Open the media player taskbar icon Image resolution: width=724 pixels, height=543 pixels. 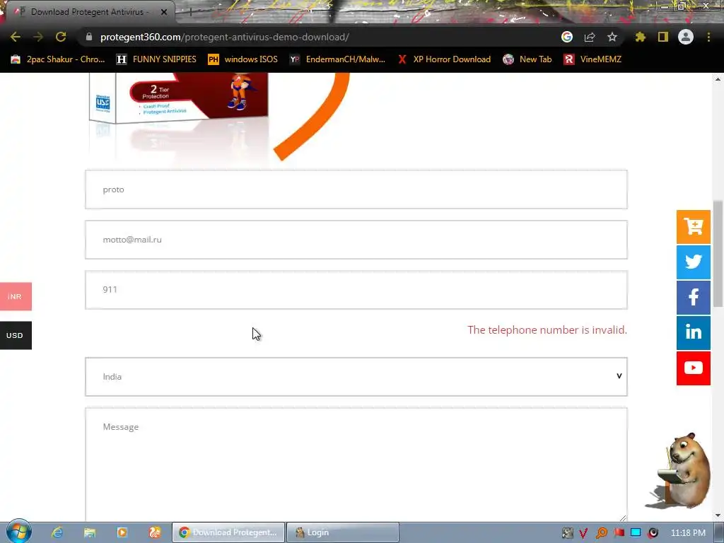coord(122,532)
